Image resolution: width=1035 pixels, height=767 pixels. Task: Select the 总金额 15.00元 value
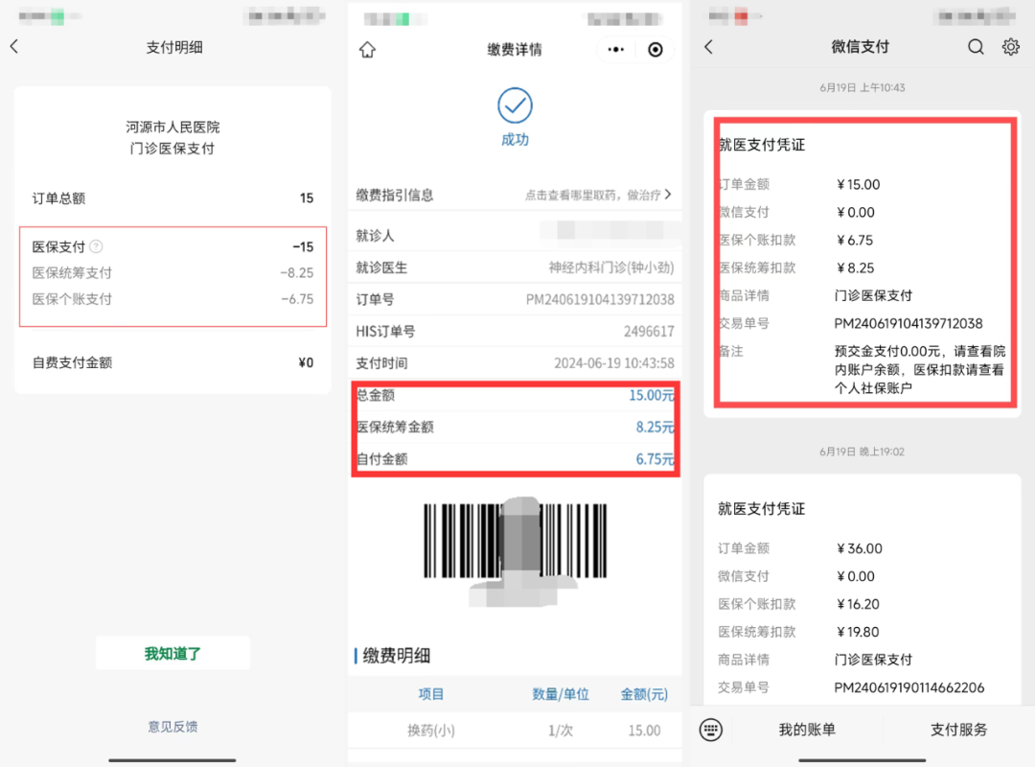coord(651,395)
